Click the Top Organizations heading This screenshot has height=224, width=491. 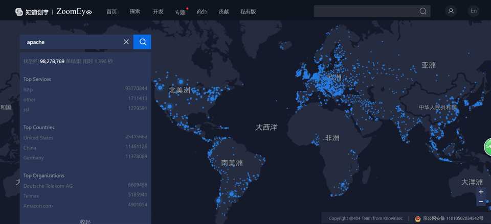[43, 175]
